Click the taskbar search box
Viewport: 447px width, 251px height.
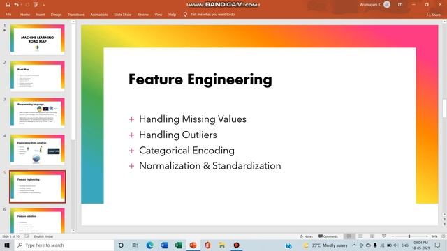[64, 245]
